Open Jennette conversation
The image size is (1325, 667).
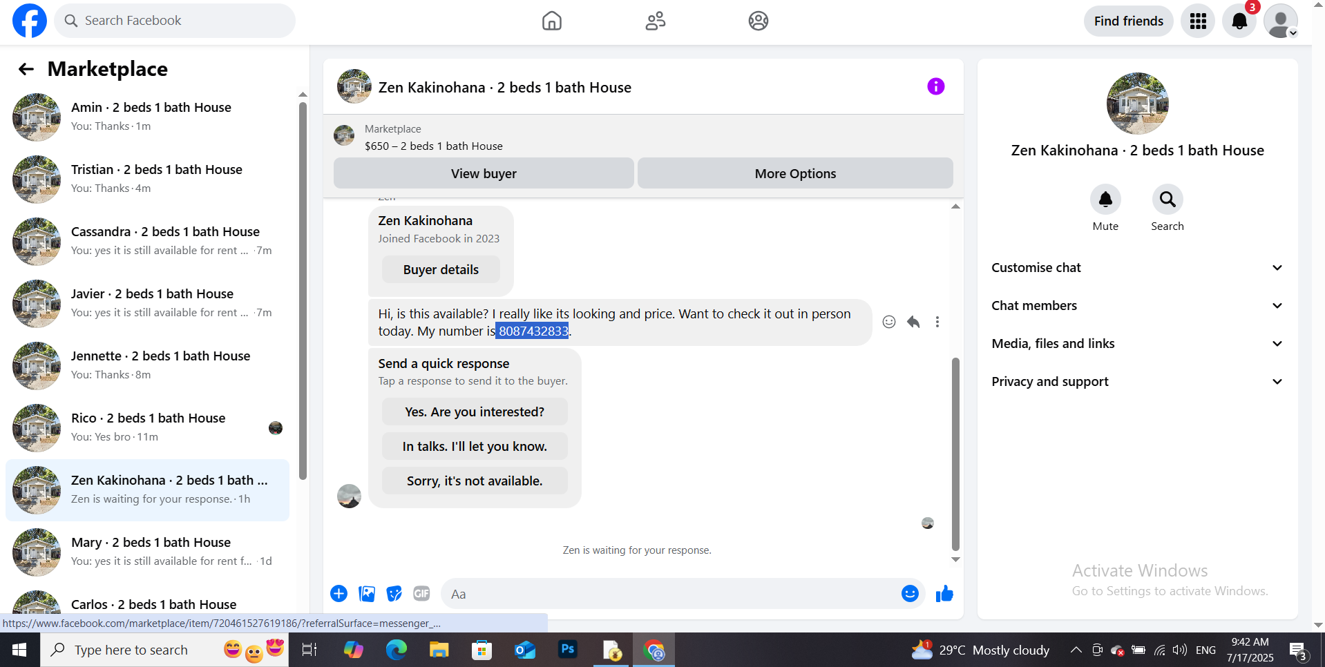click(x=148, y=366)
